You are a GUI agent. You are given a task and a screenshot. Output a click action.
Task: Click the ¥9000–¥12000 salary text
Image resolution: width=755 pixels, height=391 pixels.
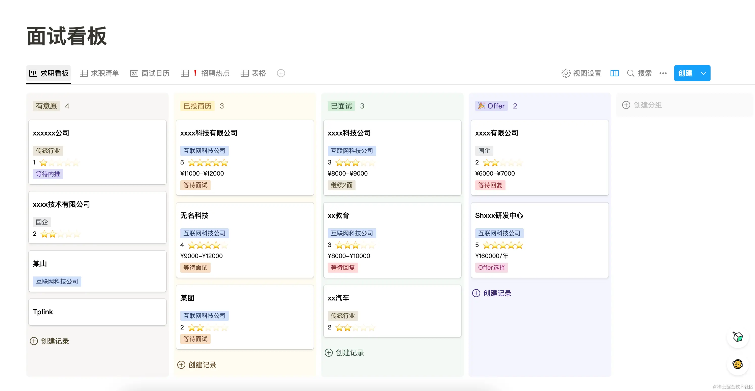pos(201,256)
